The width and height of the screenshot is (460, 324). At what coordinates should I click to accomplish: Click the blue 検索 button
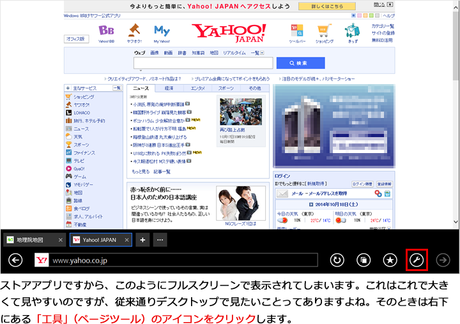click(301, 63)
